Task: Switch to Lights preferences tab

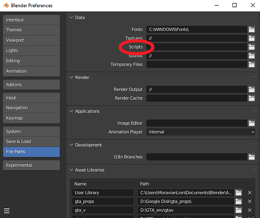Action: click(31, 51)
